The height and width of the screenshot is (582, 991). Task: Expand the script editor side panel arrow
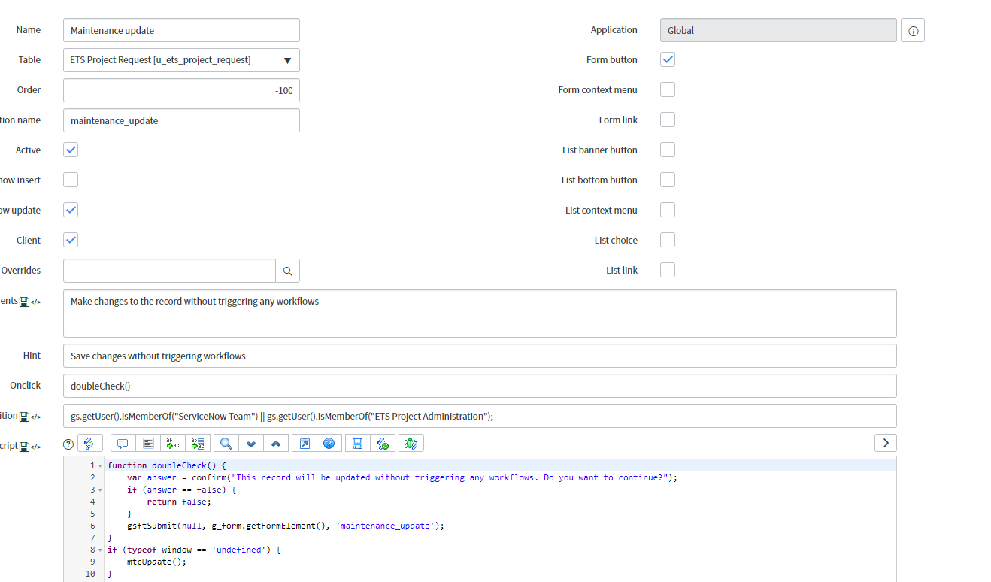click(886, 443)
